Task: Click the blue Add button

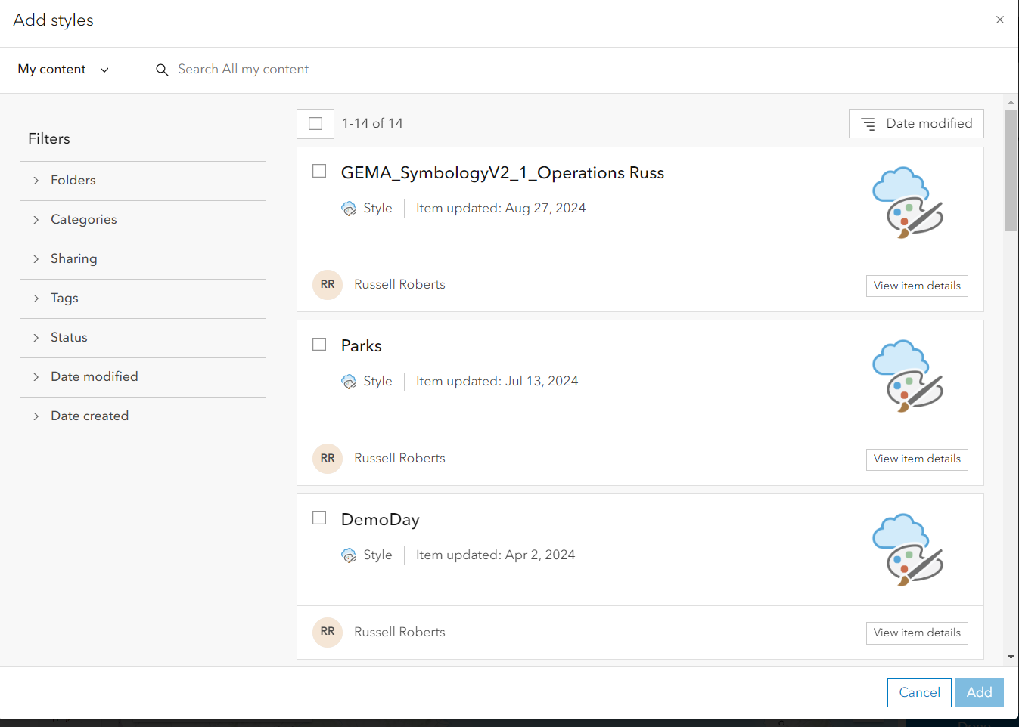Action: point(979,692)
